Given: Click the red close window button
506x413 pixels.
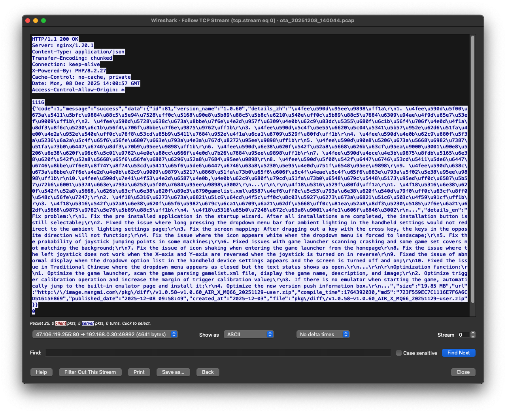Looking at the screenshot, I should coord(28,21).
